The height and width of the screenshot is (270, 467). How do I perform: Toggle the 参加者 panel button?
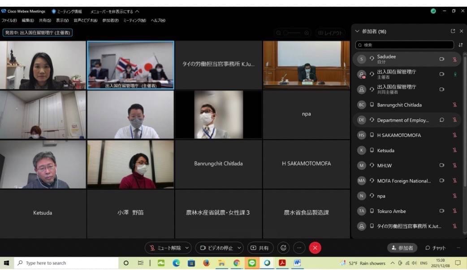click(x=402, y=248)
